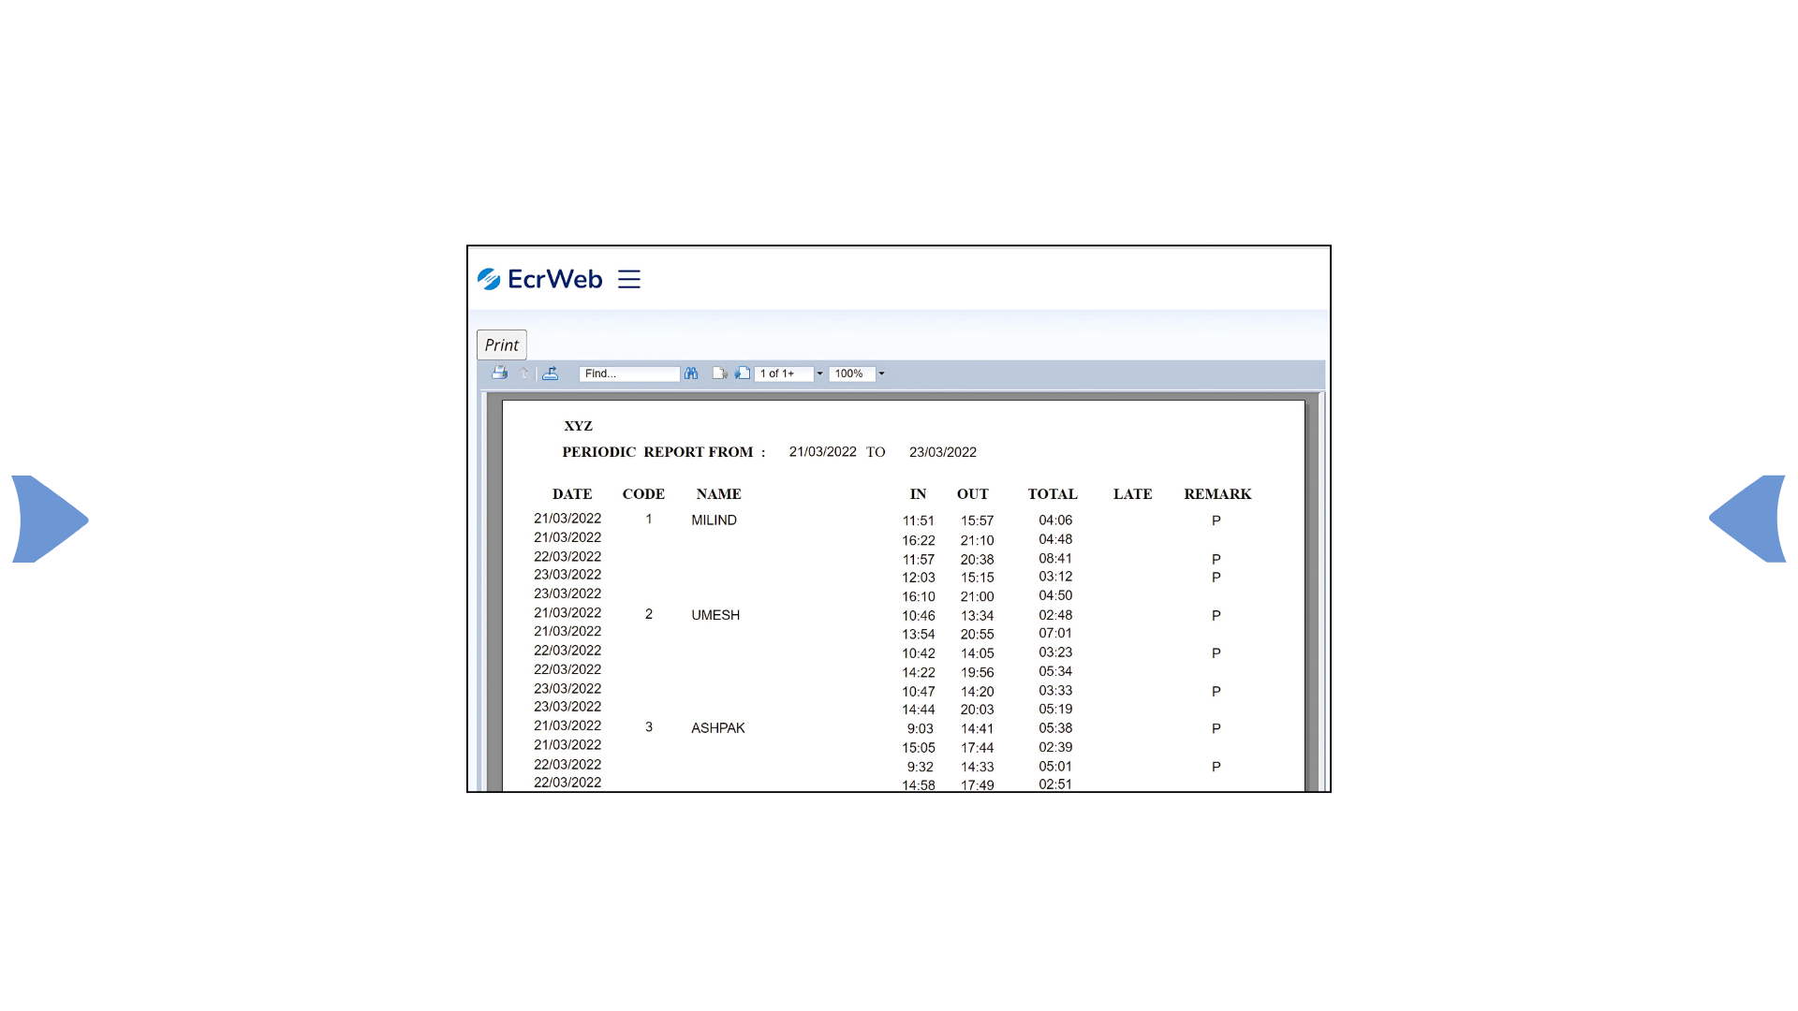Click the CODE column header

[643, 494]
